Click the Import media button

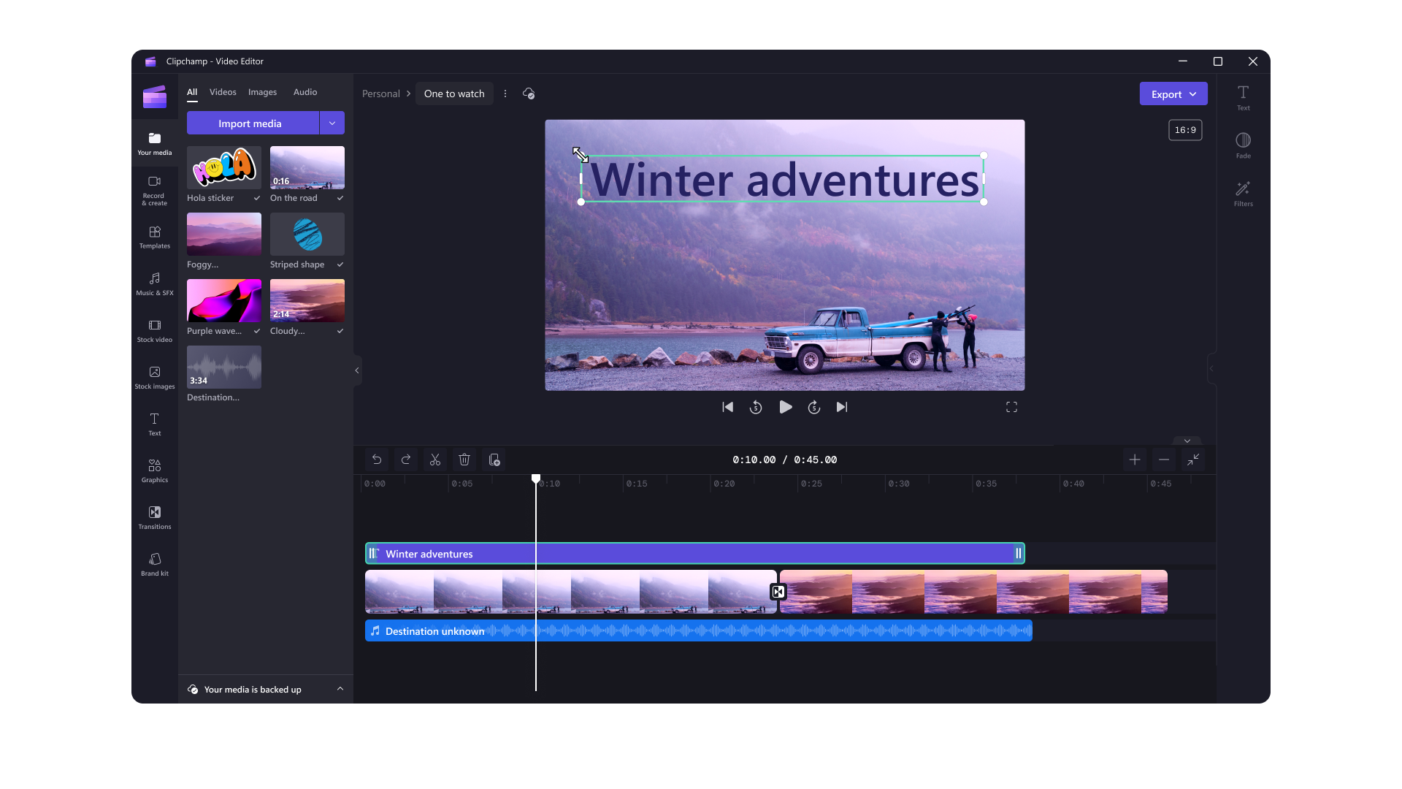[x=250, y=122]
